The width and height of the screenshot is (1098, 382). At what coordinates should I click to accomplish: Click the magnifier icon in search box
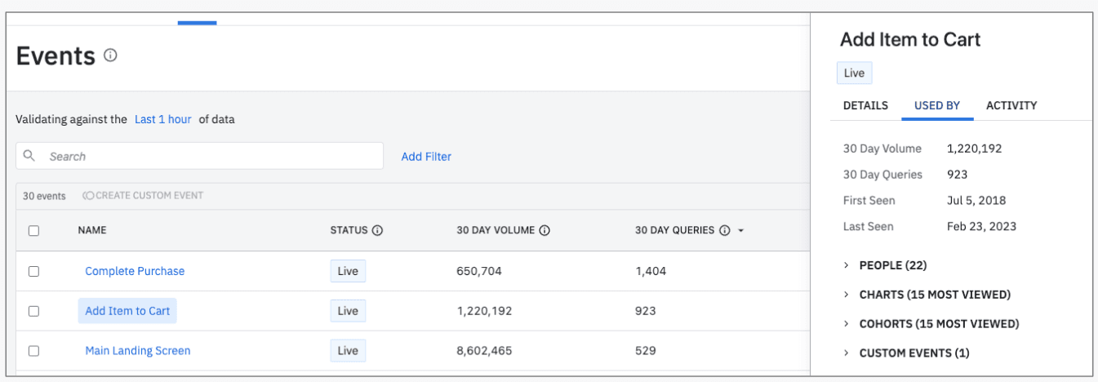point(29,156)
